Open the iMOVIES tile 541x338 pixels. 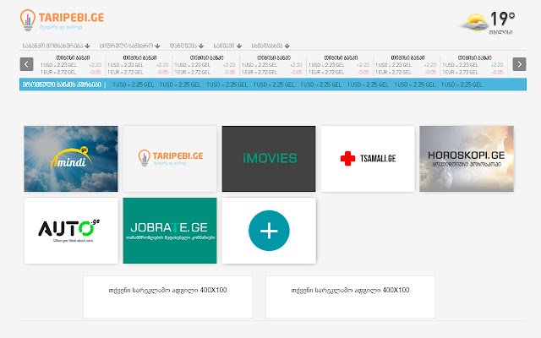[x=269, y=159]
